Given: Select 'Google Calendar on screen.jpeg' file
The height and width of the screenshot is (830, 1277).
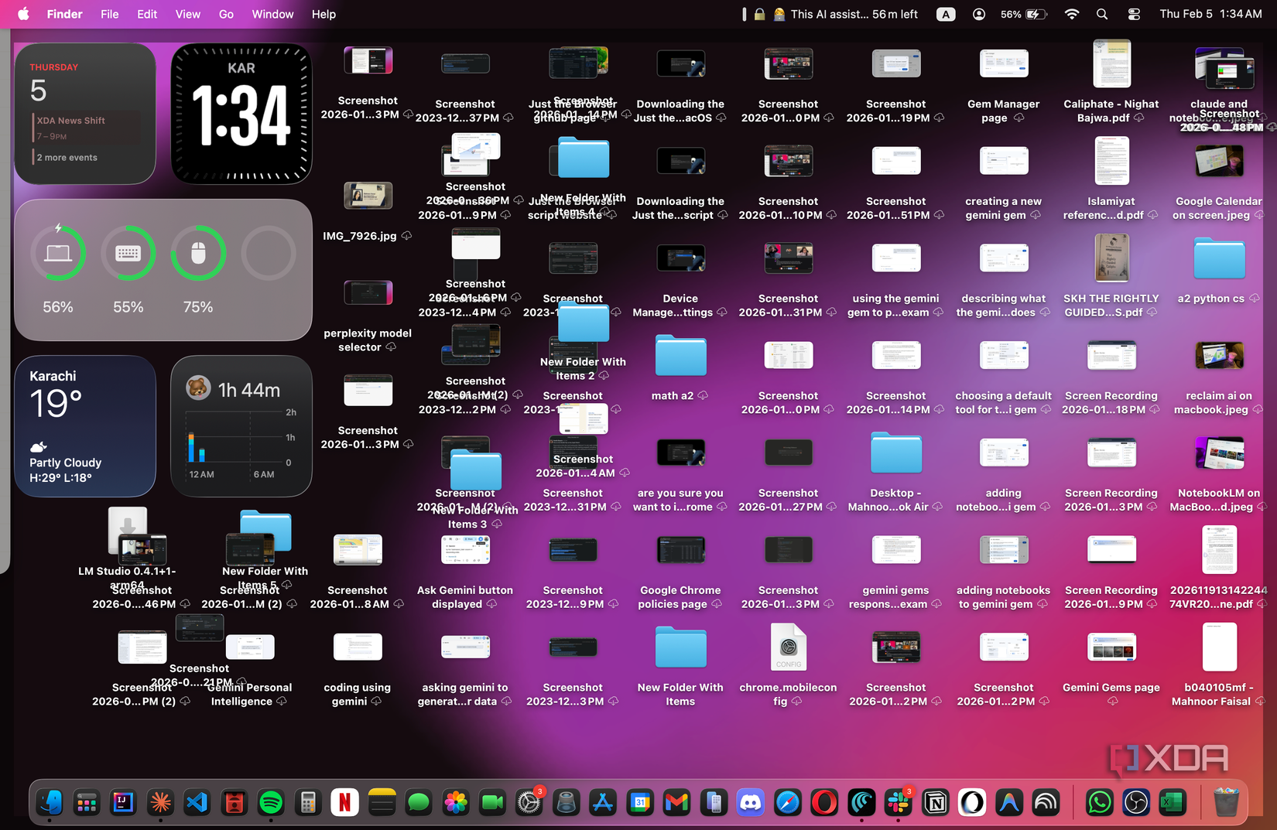Looking at the screenshot, I should point(1219,183).
